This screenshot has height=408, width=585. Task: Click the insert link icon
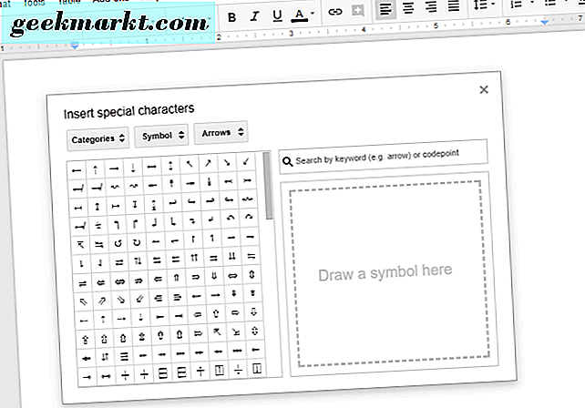335,13
